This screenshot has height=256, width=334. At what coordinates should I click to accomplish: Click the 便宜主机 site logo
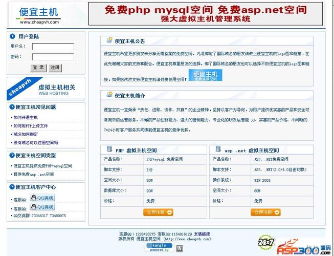click(x=39, y=14)
